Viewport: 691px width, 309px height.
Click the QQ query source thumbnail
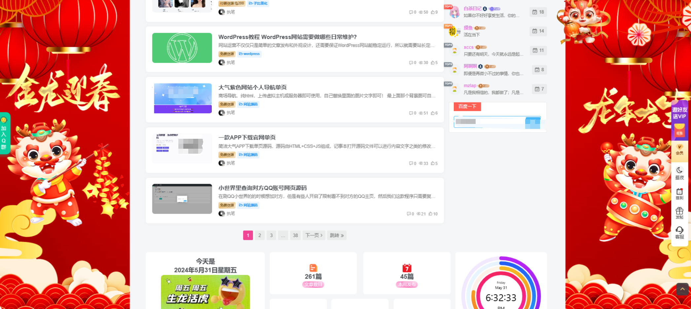pos(182,199)
